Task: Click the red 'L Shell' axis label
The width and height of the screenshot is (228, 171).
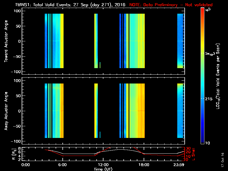Action: (x=194, y=154)
